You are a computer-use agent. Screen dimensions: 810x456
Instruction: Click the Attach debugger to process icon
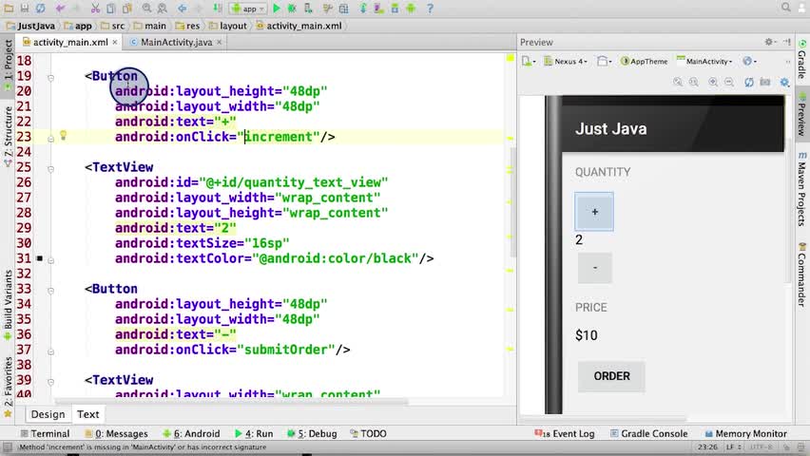308,9
